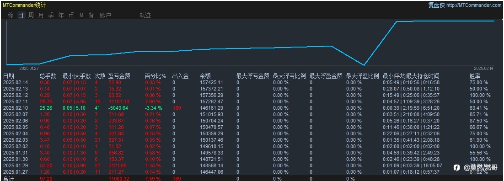This screenshot has height=181, width=504.
Task: Click the 百分比% column header
Action: pos(155,76)
